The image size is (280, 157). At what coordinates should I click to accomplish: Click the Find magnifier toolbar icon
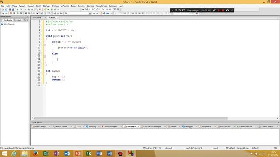coord(37,10)
